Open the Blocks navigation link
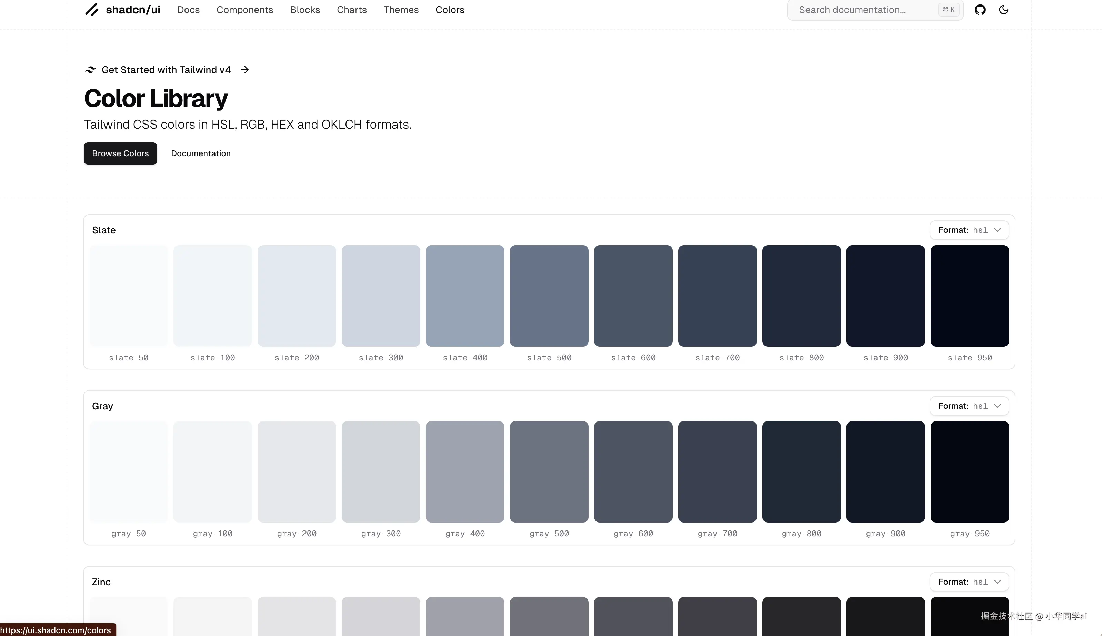This screenshot has width=1102, height=636. (305, 10)
